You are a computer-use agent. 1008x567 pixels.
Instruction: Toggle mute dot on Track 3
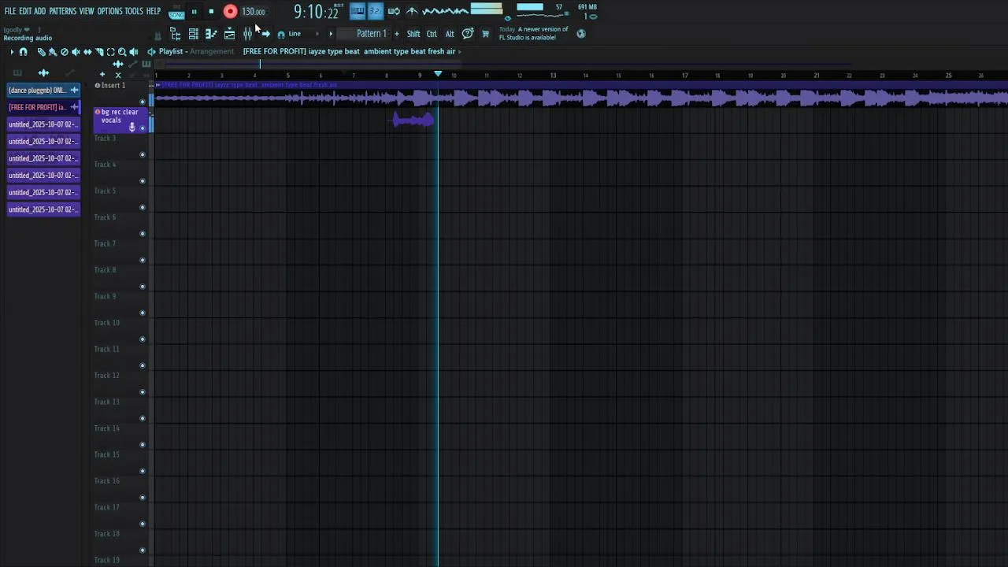pyautogui.click(x=143, y=154)
